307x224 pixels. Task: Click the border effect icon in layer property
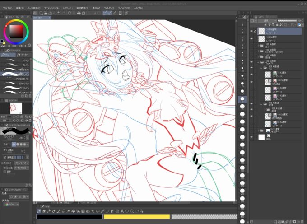[12, 196]
